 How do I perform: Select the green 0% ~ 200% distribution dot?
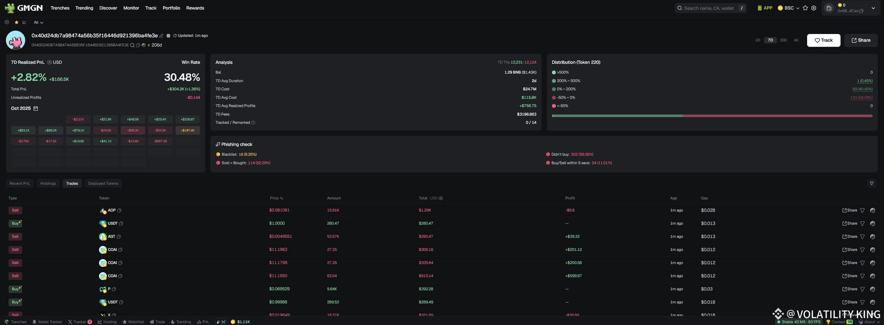pos(554,89)
